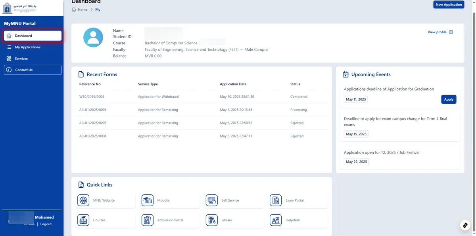476x236 pixels.
Task: Open the Admission Portal quick link
Action: (x=169, y=220)
